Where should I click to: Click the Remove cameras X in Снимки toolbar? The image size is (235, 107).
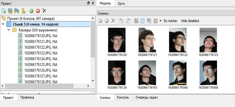click(113, 21)
